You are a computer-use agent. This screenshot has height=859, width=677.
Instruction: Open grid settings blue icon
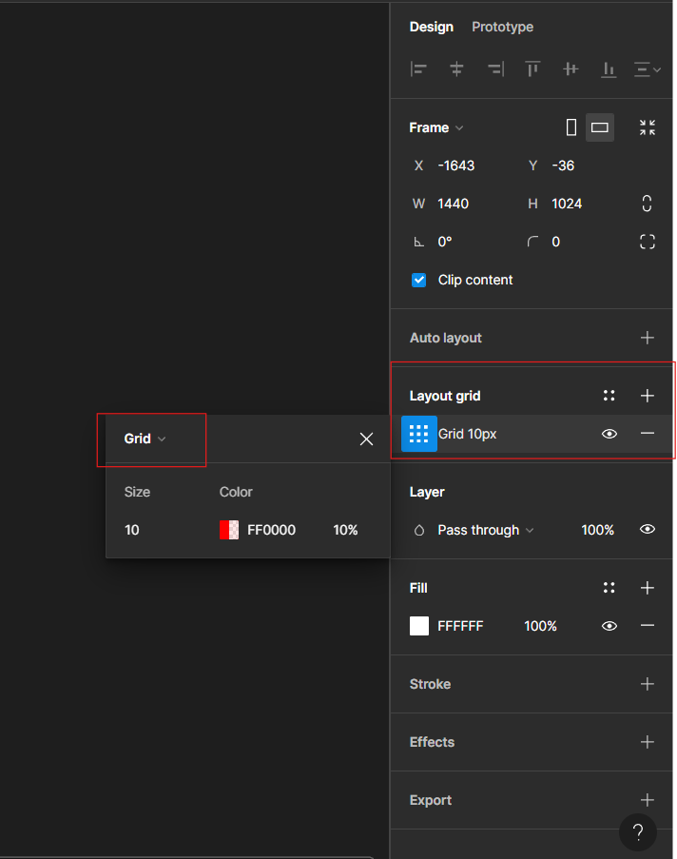[419, 434]
